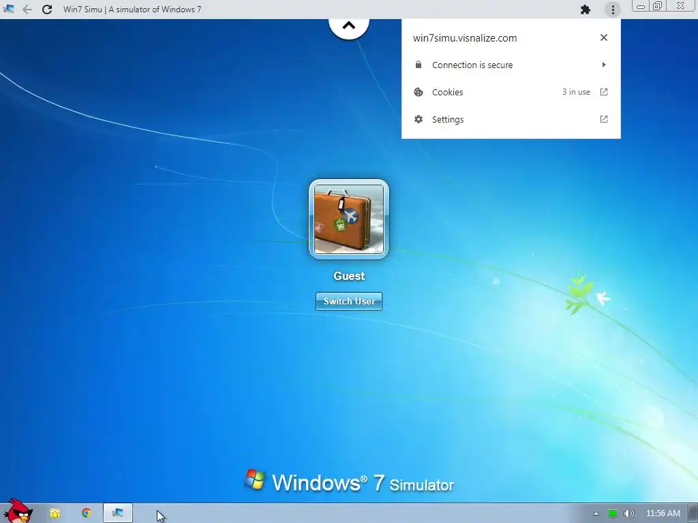Viewport: 698px width, 523px height.
Task: Minimize the simulator browser window
Action: point(641,6)
